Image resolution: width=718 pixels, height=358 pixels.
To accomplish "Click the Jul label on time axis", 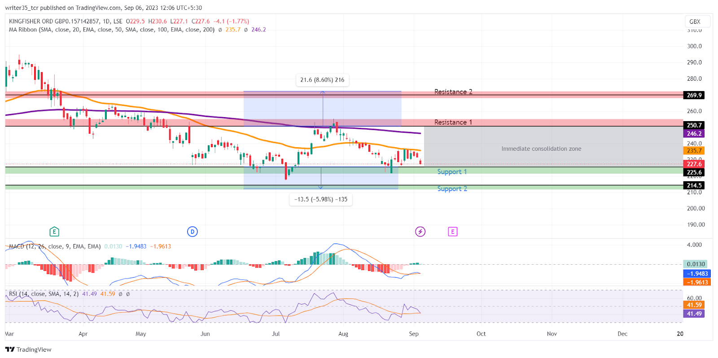I will click(276, 334).
